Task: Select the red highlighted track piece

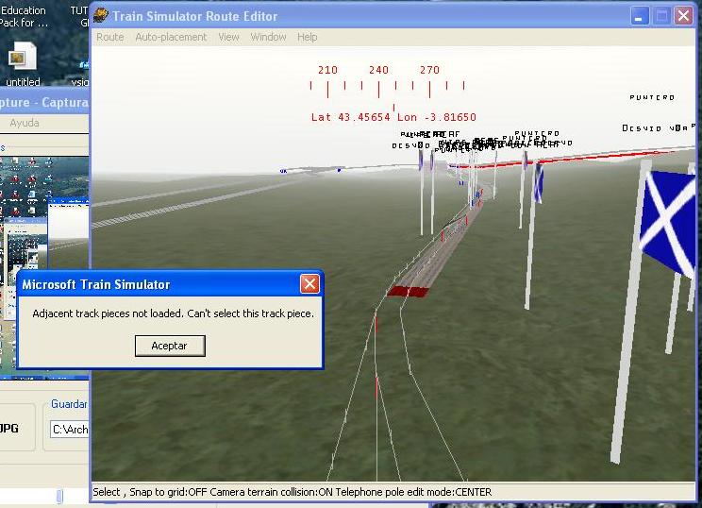Action: coord(407,290)
